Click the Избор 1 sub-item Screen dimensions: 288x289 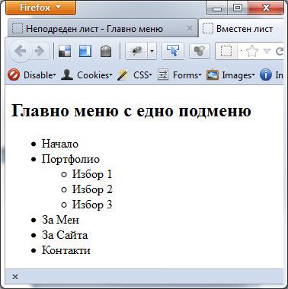92,174
